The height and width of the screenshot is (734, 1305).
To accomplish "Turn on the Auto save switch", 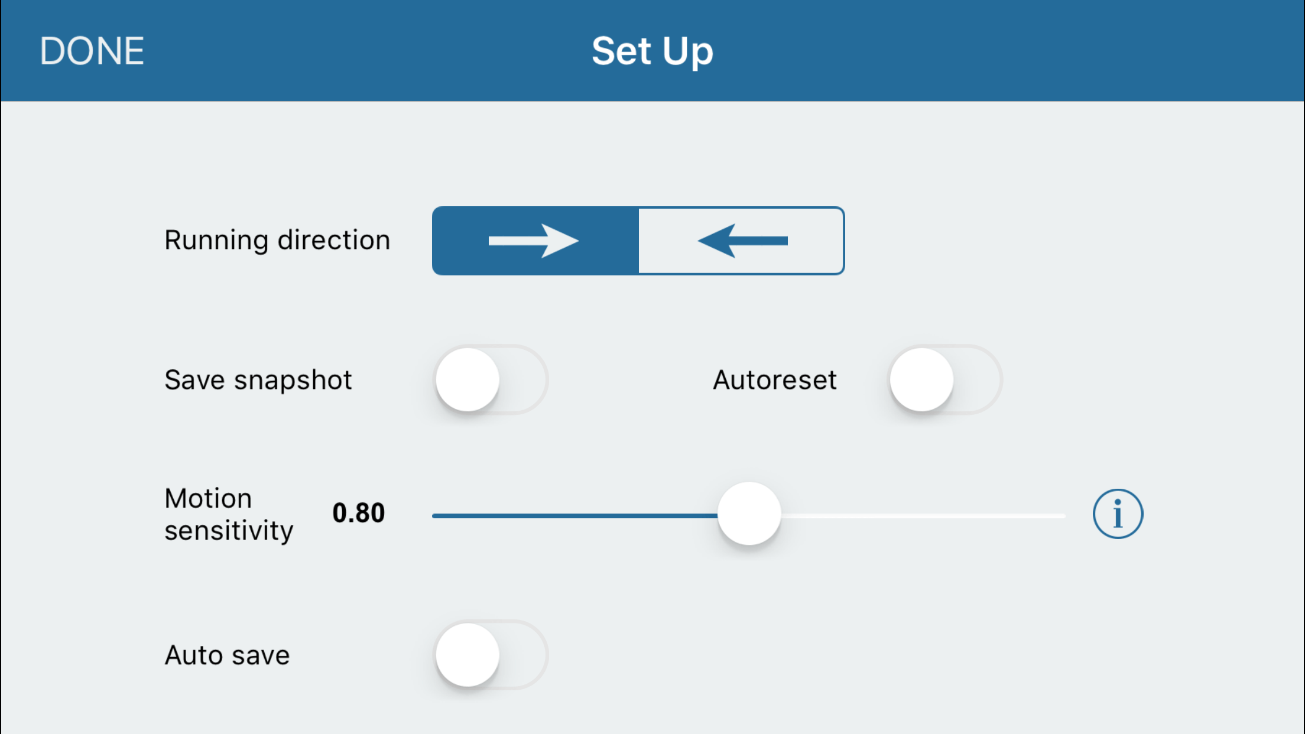I will point(490,655).
